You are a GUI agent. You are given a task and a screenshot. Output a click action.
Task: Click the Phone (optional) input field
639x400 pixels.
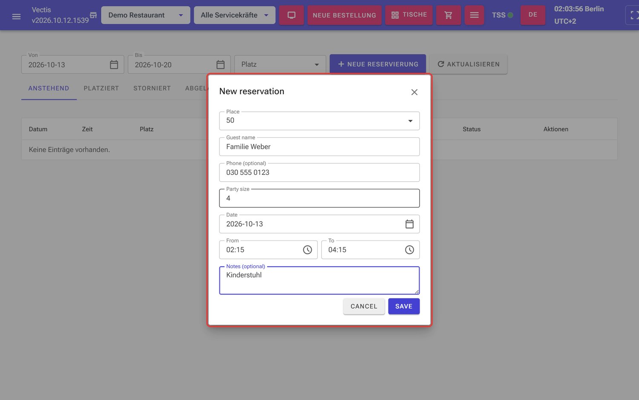pyautogui.click(x=319, y=172)
